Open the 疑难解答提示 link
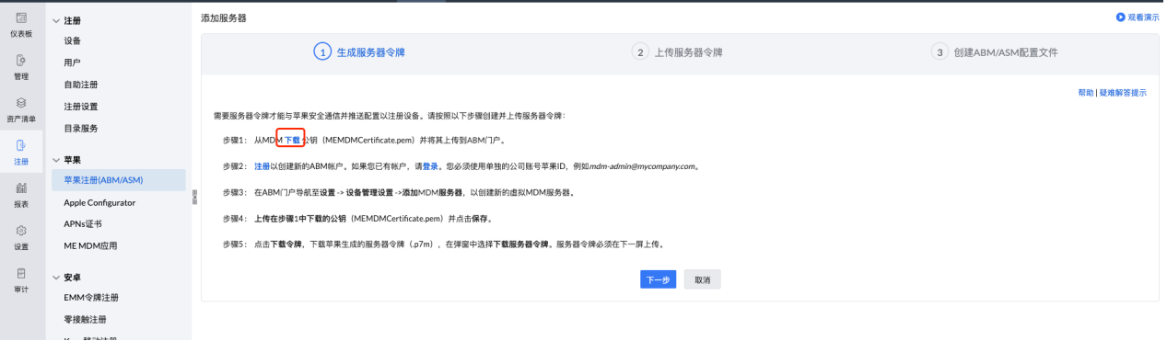1167x341 pixels. pos(1123,93)
